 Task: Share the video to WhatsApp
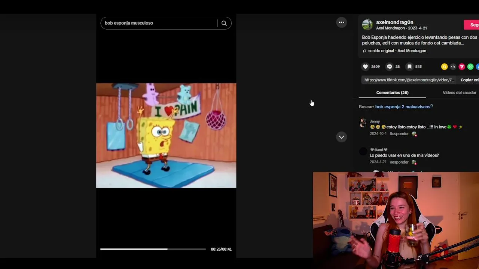coord(470,67)
